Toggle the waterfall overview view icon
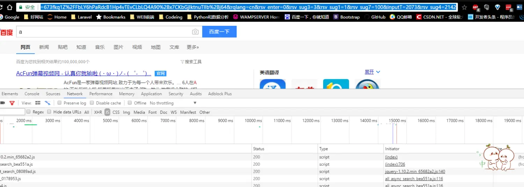 point(48,103)
